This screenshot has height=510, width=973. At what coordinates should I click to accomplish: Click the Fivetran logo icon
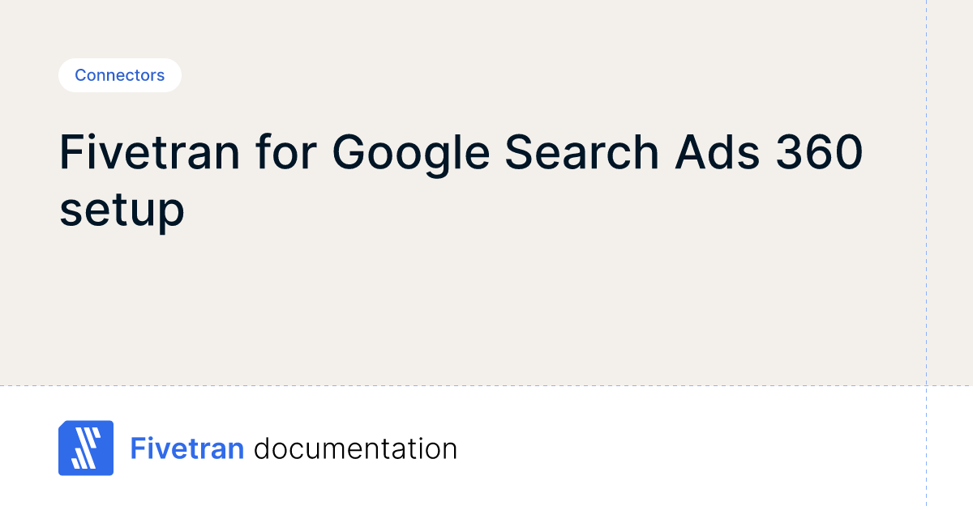tap(86, 448)
